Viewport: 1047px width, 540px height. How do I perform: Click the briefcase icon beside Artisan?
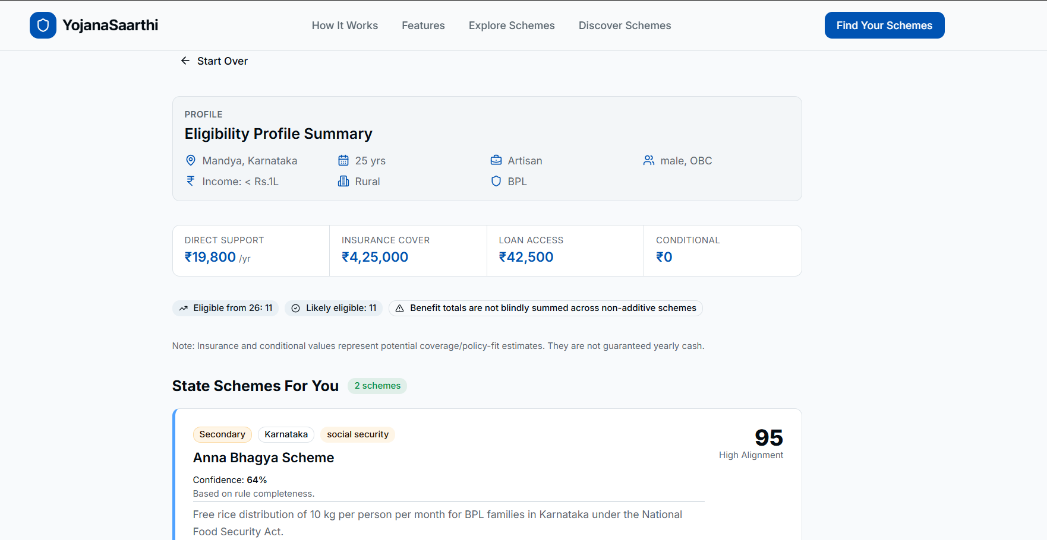pyautogui.click(x=496, y=160)
